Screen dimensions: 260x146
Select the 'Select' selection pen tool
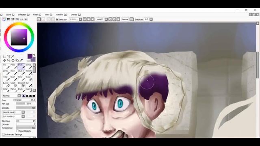coord(13,84)
